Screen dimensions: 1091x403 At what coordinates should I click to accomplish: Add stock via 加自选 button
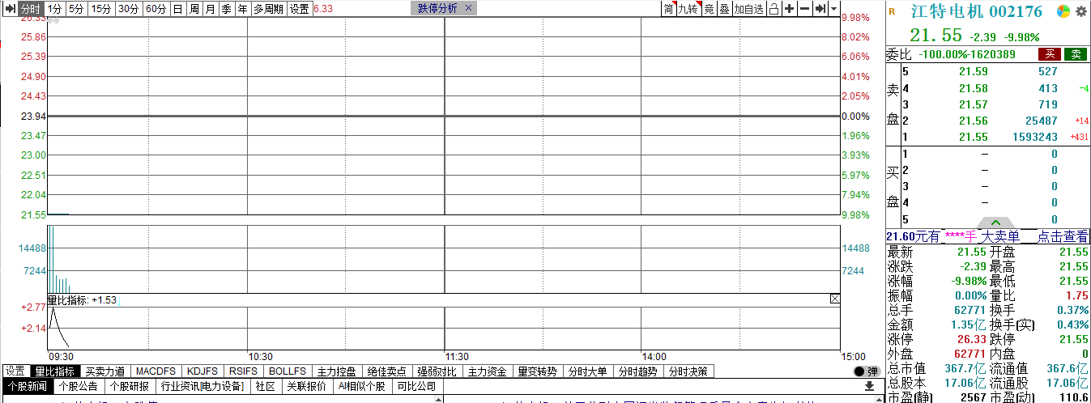click(748, 9)
